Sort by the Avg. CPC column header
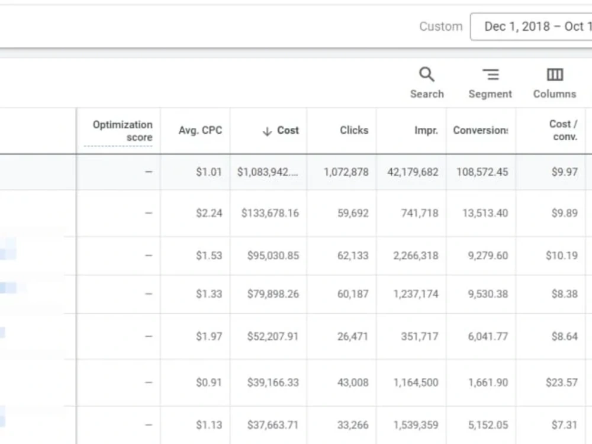The image size is (592, 444). 200,130
